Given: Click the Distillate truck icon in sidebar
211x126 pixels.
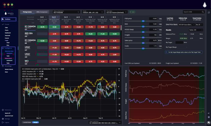Looking at the screenshot, I should [x=3, y=19].
